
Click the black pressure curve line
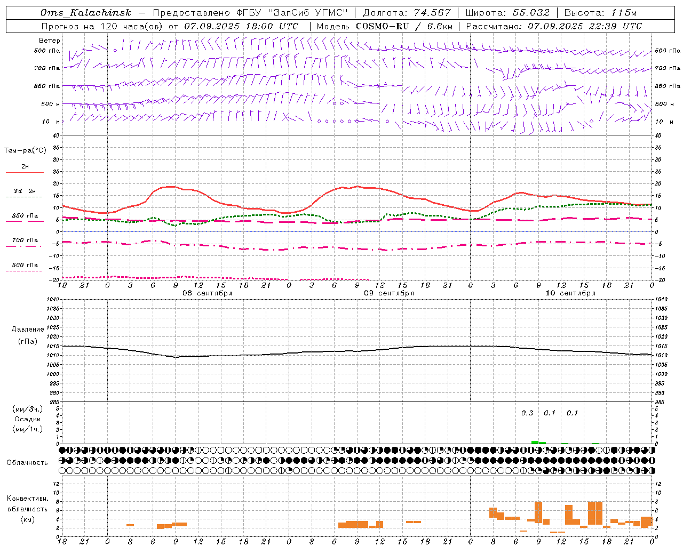coord(358,351)
